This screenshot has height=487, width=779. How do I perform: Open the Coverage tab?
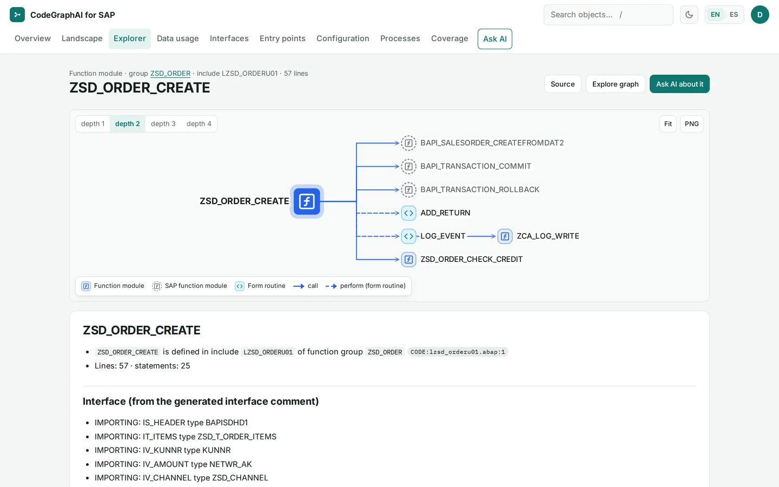coord(450,38)
